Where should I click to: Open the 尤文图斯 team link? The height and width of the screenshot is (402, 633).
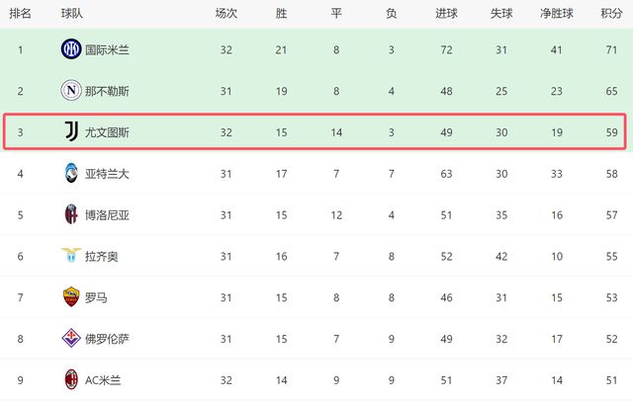pos(108,131)
